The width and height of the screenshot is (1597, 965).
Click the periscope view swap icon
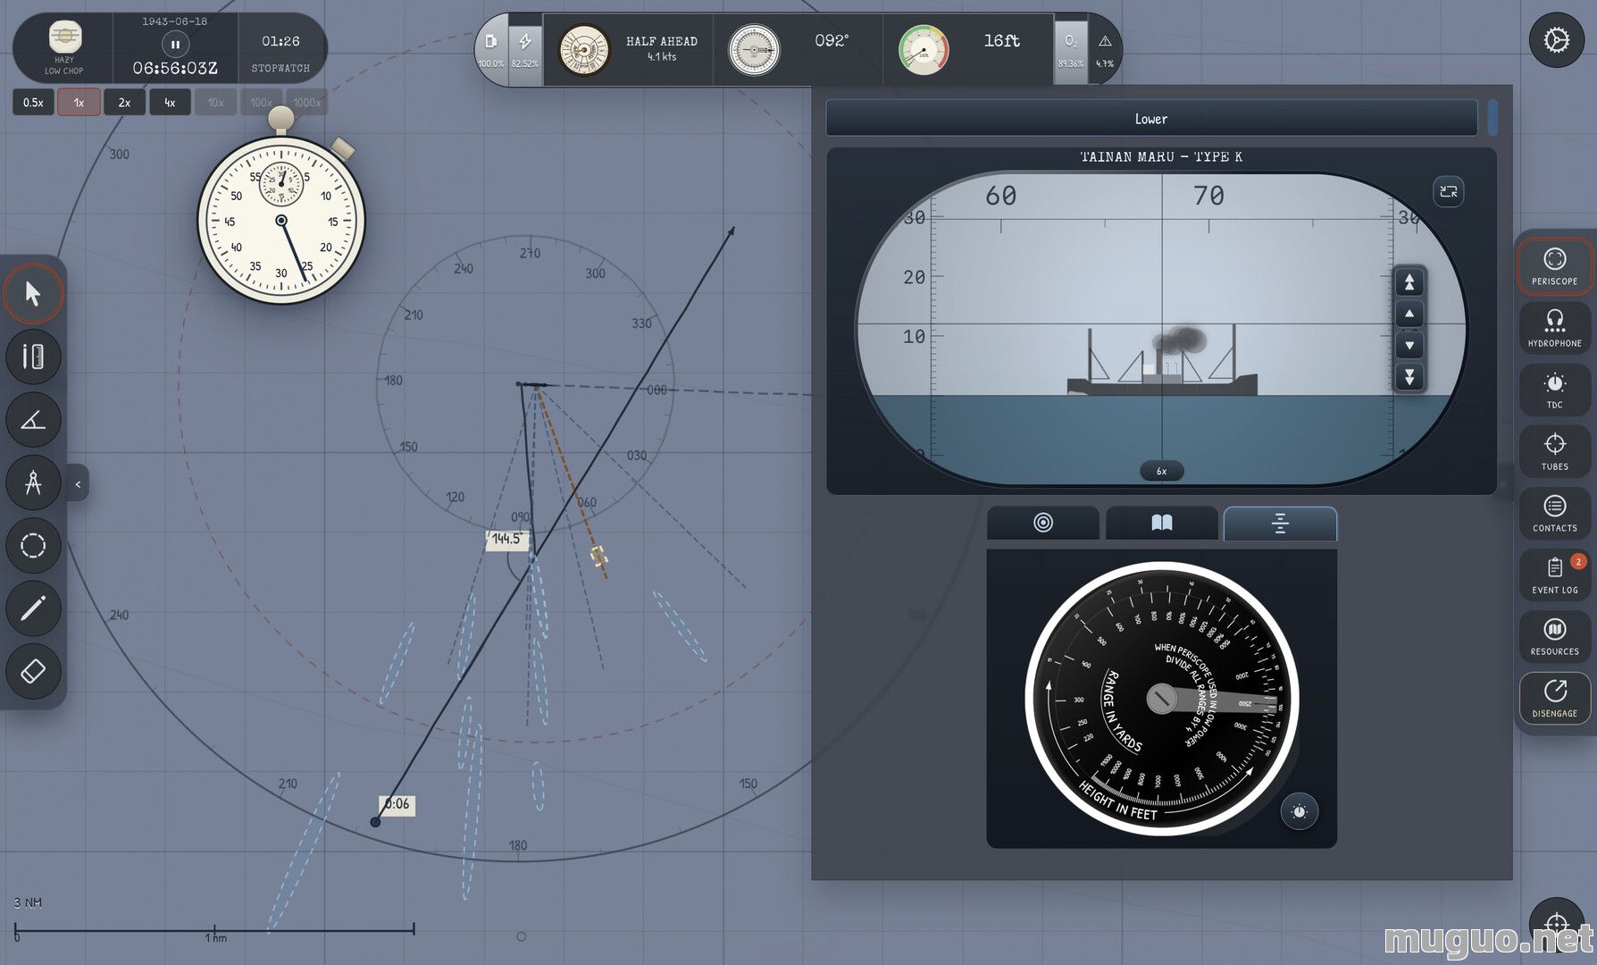(1449, 191)
